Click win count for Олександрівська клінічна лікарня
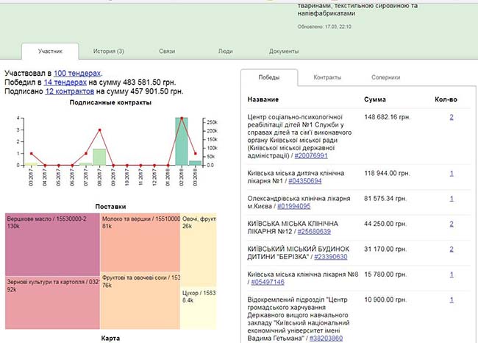478x343 pixels. (x=451, y=199)
